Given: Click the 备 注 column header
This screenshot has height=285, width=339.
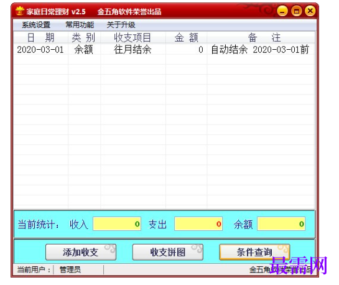Looking at the screenshot, I should tap(261, 37).
